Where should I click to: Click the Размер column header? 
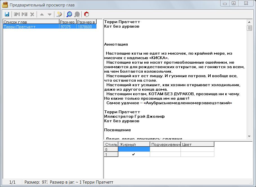pos(68,22)
